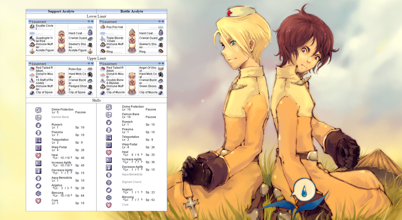Click the Robo Eye item icon

tap(90, 69)
